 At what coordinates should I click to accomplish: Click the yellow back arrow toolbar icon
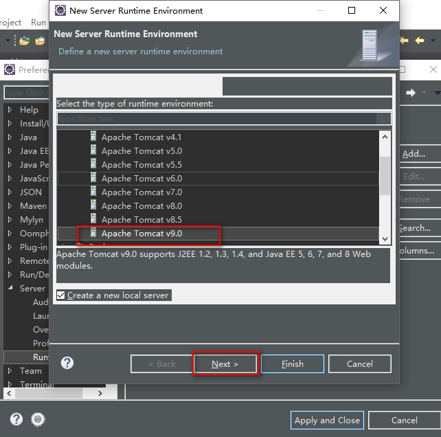(420, 41)
